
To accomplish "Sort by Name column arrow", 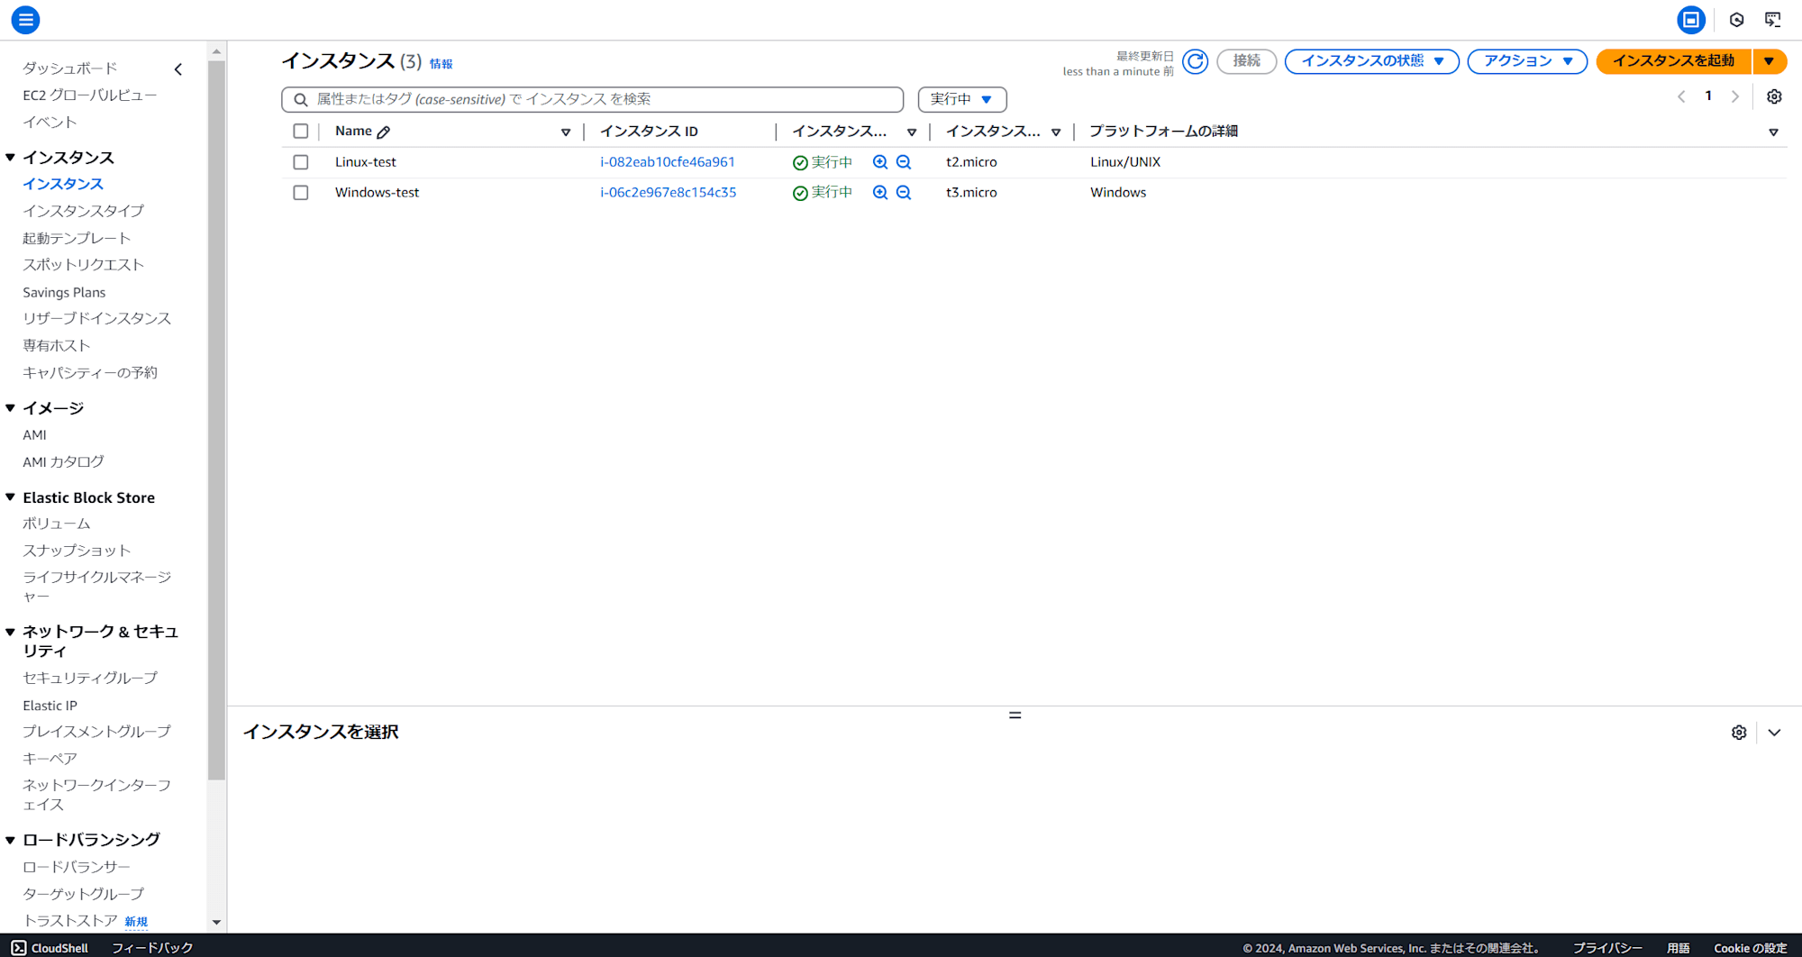I will (x=566, y=132).
